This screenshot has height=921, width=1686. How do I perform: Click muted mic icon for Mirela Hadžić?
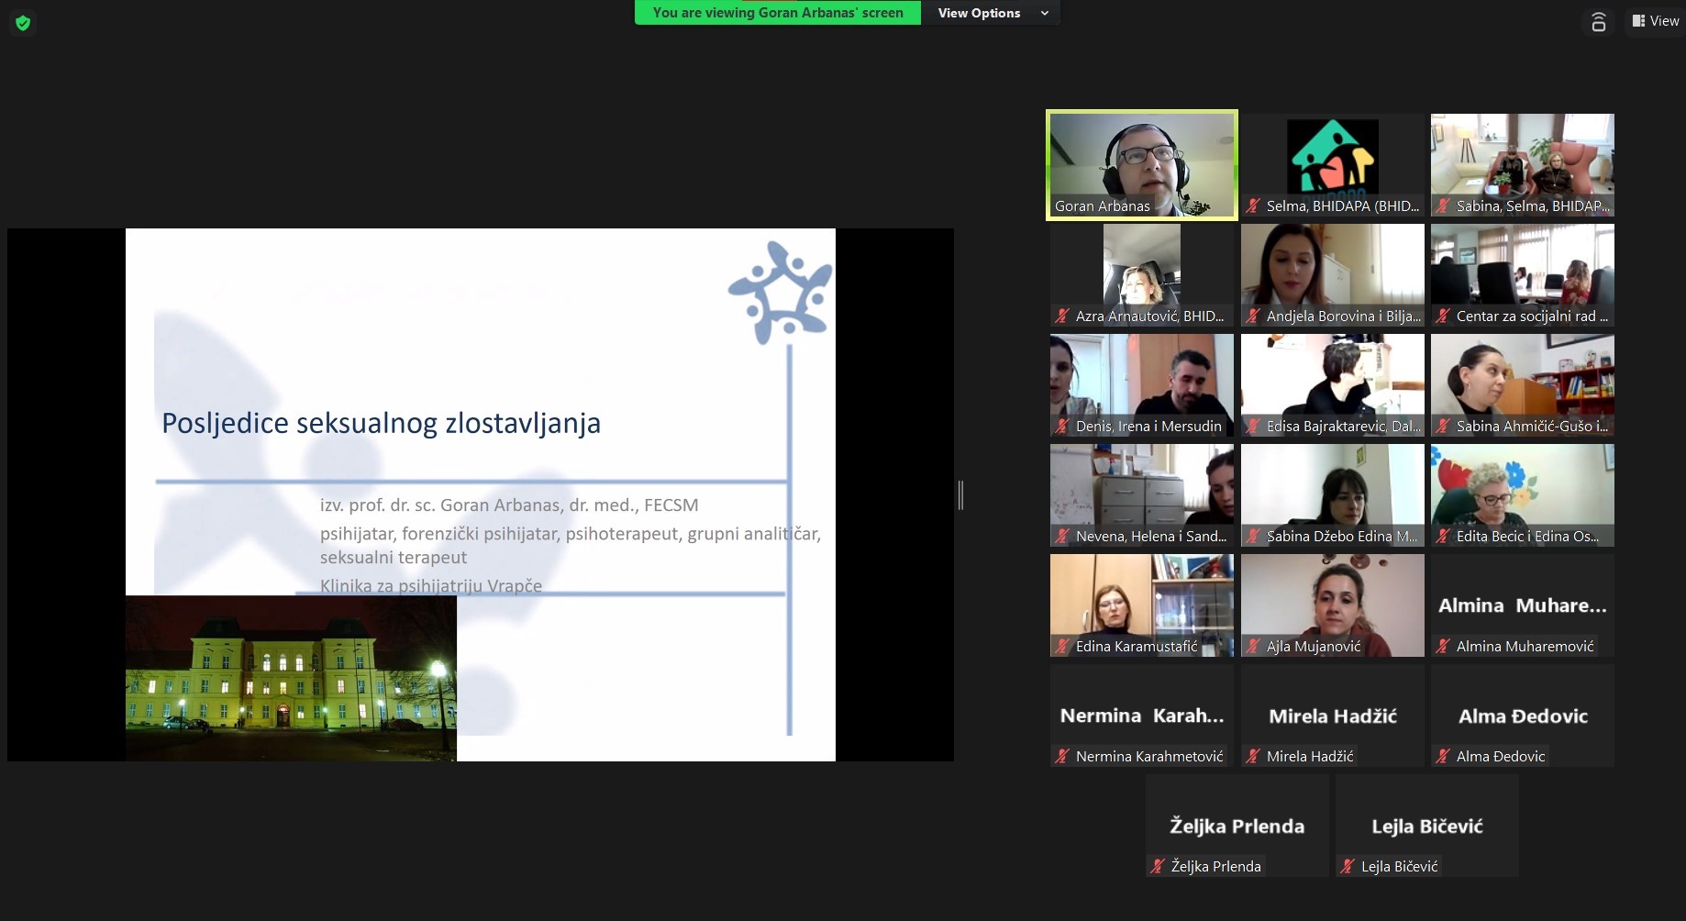[1253, 757]
